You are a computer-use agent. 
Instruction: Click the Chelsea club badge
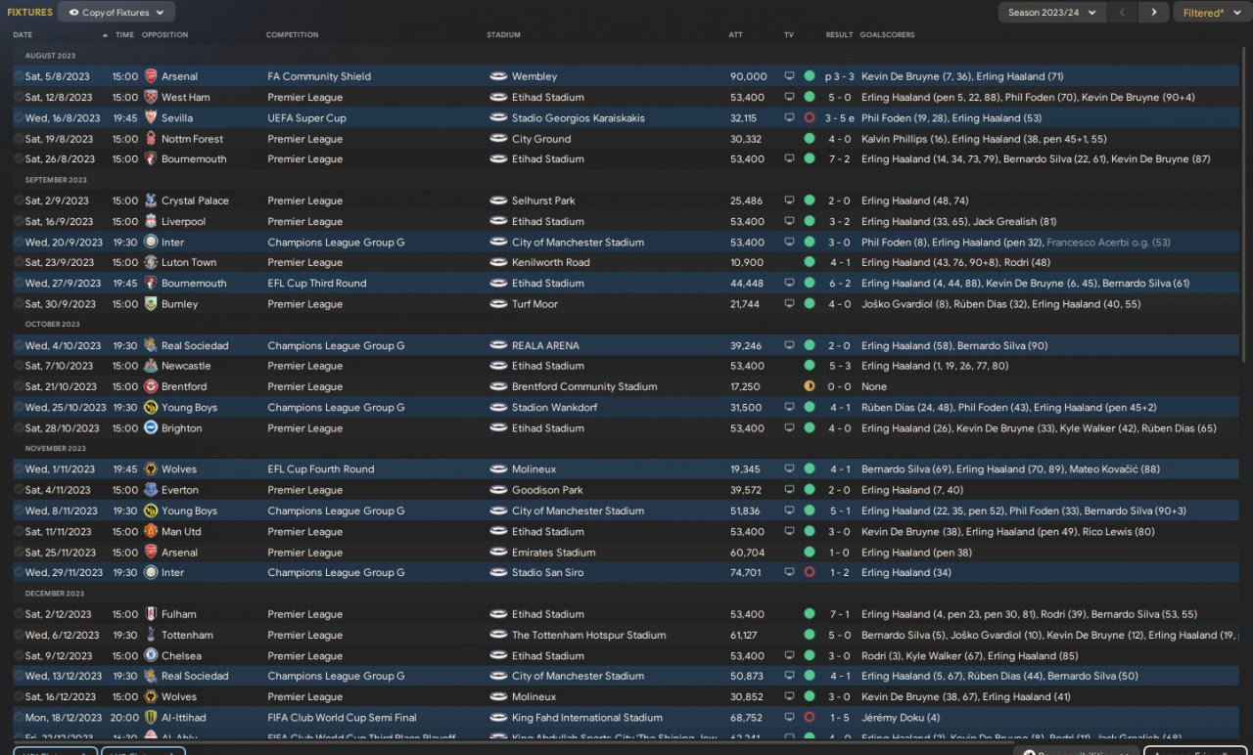(151, 656)
